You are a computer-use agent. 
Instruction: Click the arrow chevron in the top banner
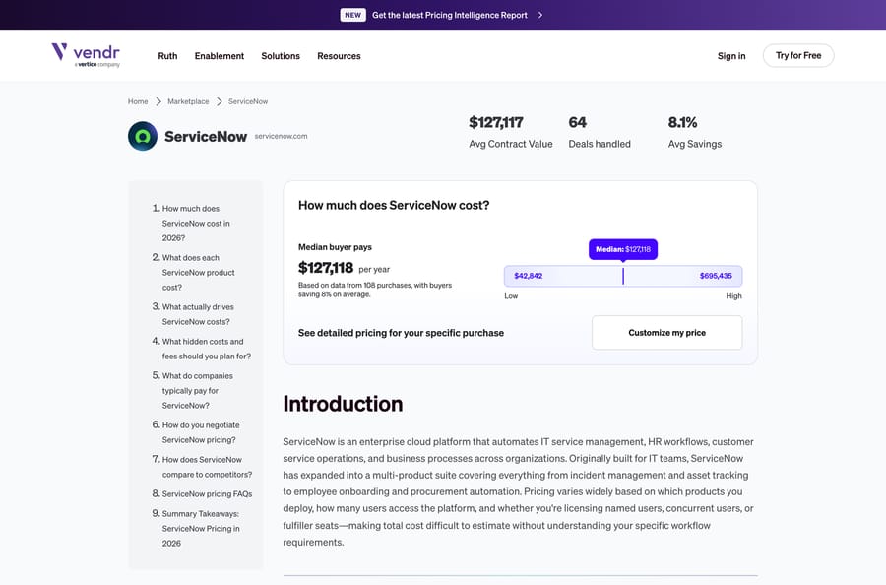pos(540,15)
